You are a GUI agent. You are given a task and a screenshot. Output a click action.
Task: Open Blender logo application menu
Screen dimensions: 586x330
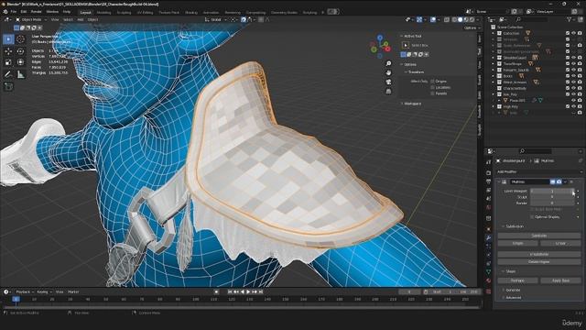(x=5, y=12)
